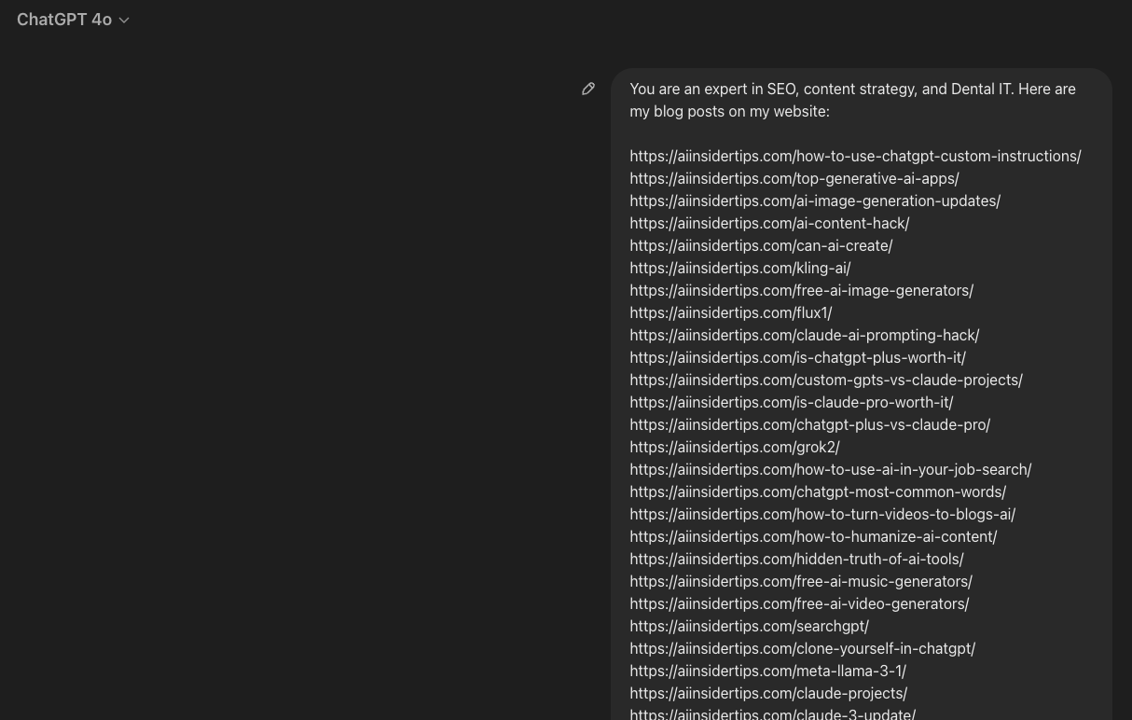1132x720 pixels.
Task: Open the claude-ai-prompting-hack link
Action: click(x=804, y=335)
